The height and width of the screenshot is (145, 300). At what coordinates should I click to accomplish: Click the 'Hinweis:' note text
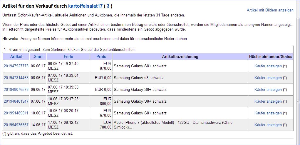pyautogui.click(x=95, y=39)
